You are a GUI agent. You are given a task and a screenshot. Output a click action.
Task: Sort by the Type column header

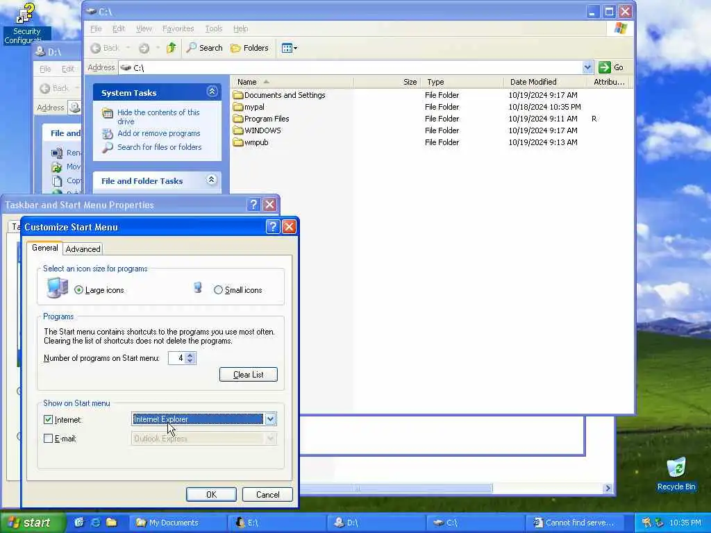coord(462,82)
